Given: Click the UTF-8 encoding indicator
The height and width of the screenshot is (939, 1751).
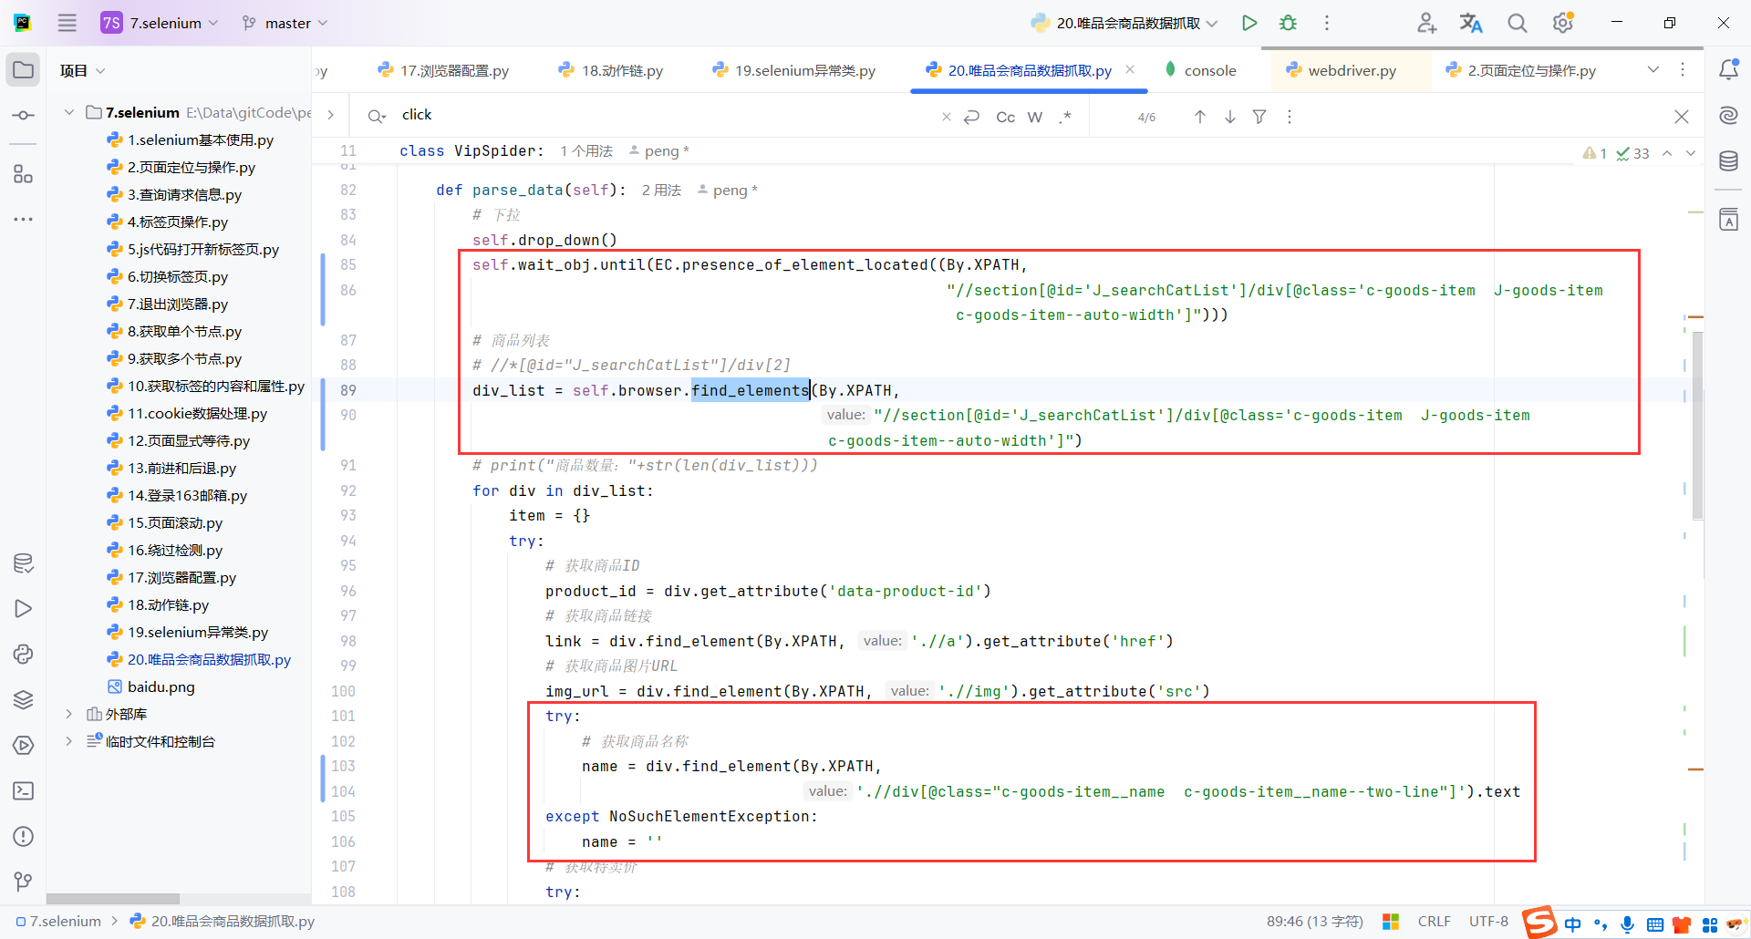Looking at the screenshot, I should tap(1488, 922).
